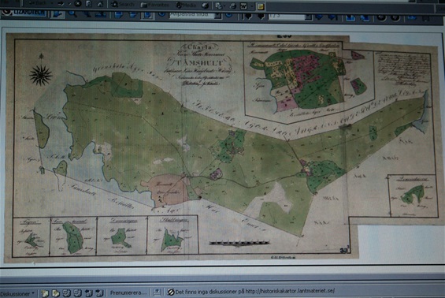445x298 pixels.
Task: Click the Refresh page icon
Action: pyautogui.click(x=88, y=4)
